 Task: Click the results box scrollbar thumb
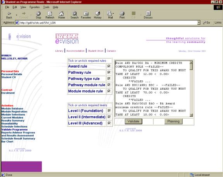[191, 67]
